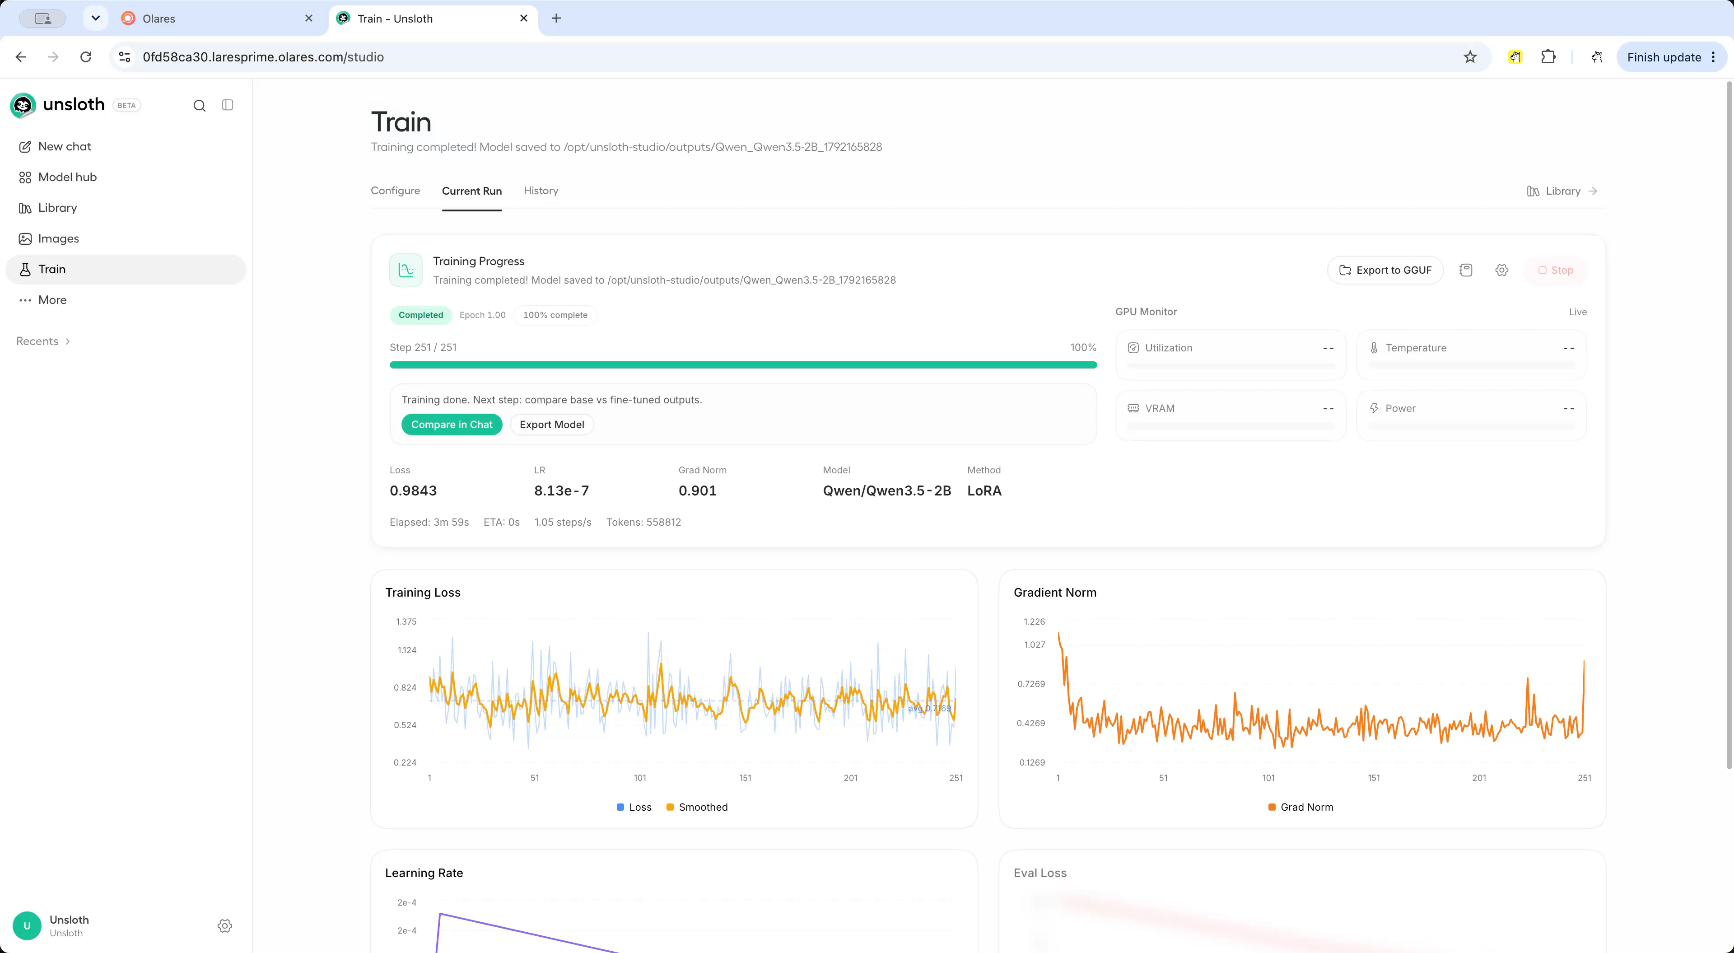Switch to the Current Run tab
The width and height of the screenshot is (1734, 953).
point(472,191)
